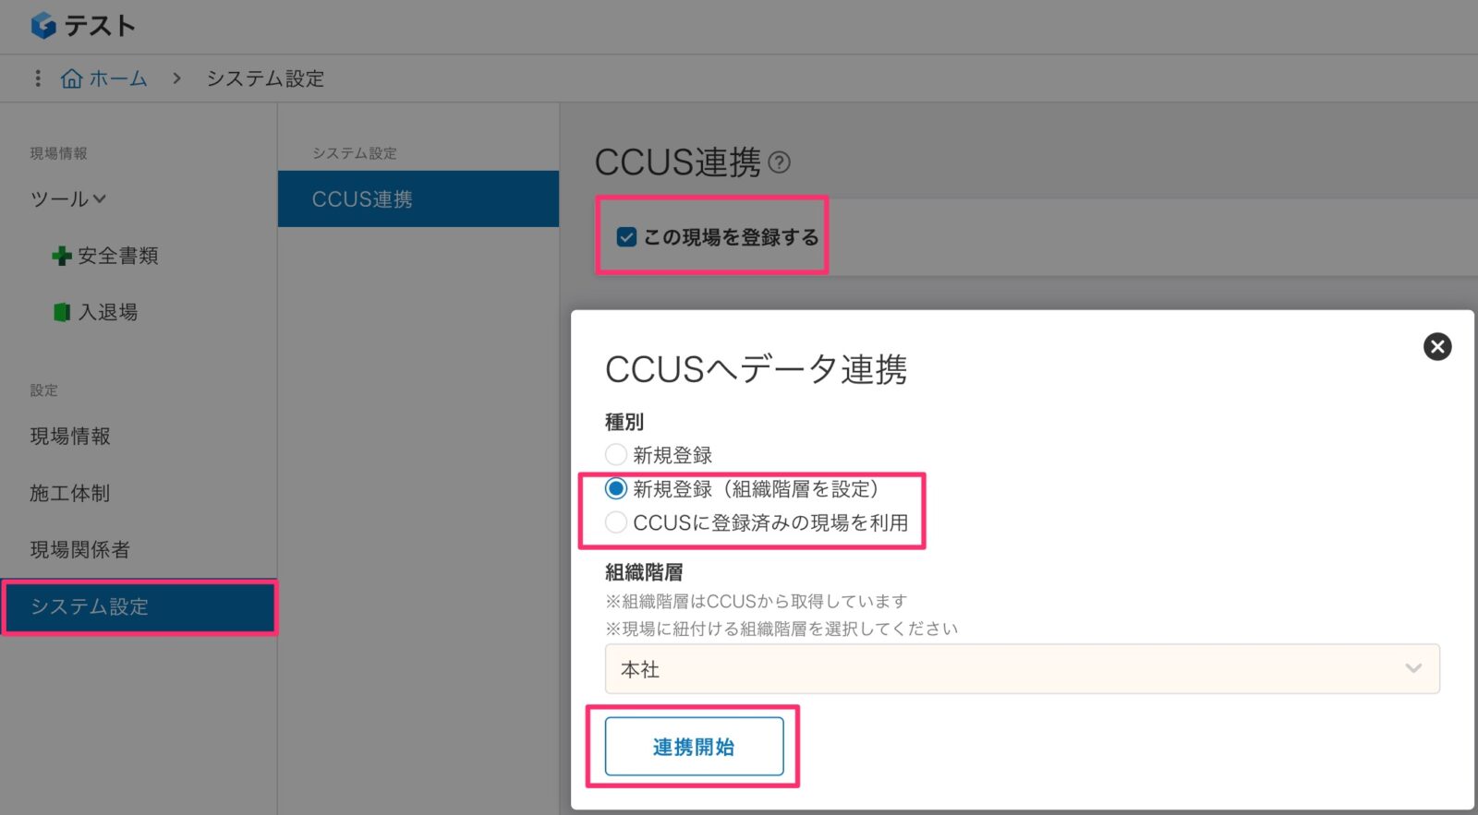Click the chevron arrow on 本社 select box
The image size is (1478, 815).
click(x=1412, y=668)
